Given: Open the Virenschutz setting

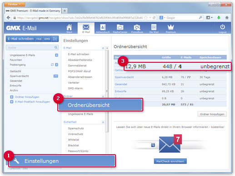Looking at the screenshot, I should 75,134.
